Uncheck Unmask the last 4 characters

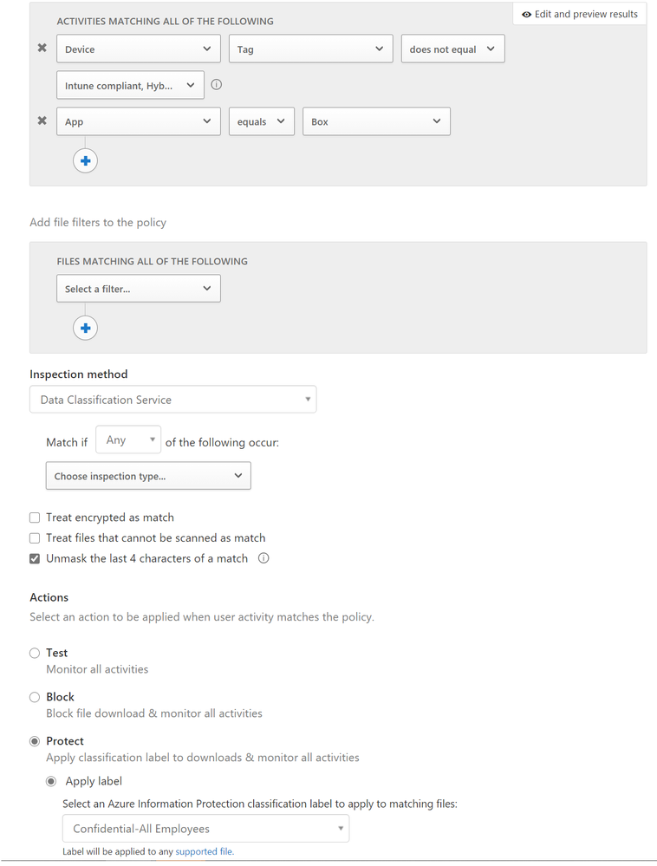[x=35, y=559]
